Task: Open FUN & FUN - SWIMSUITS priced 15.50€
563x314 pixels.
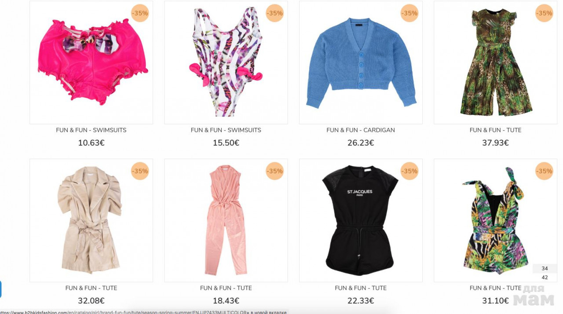Action: tap(226, 130)
